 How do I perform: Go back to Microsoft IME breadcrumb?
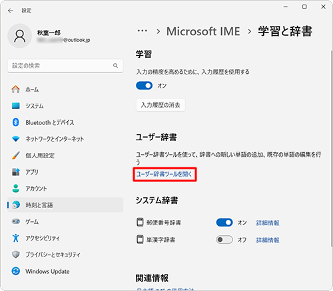203,31
